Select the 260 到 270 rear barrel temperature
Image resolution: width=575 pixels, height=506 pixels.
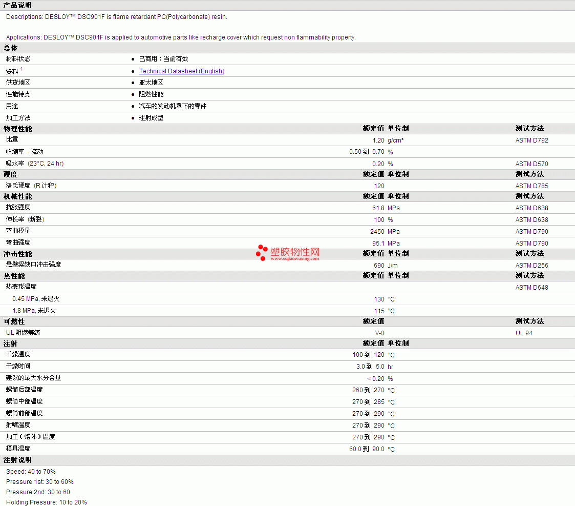click(x=369, y=390)
